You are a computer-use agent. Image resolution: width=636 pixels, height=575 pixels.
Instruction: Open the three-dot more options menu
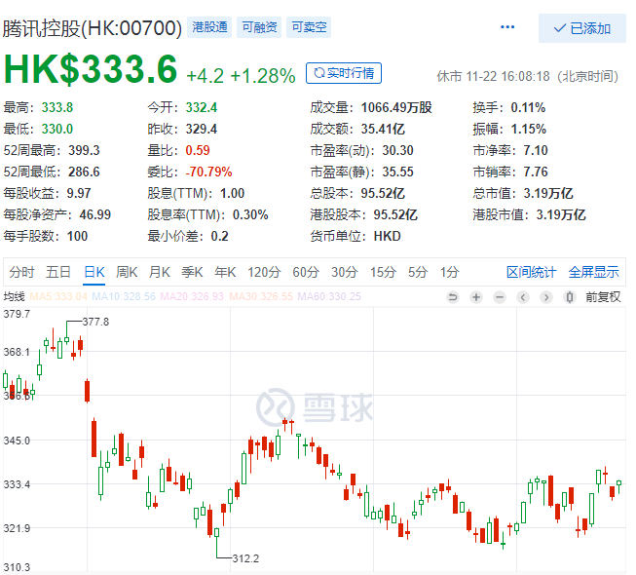click(507, 27)
